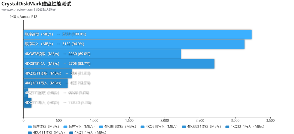Image resolution: width=294 pixels, height=134 pixels.
Task: Select the 3132 sequential write bar
Action: 134,44
